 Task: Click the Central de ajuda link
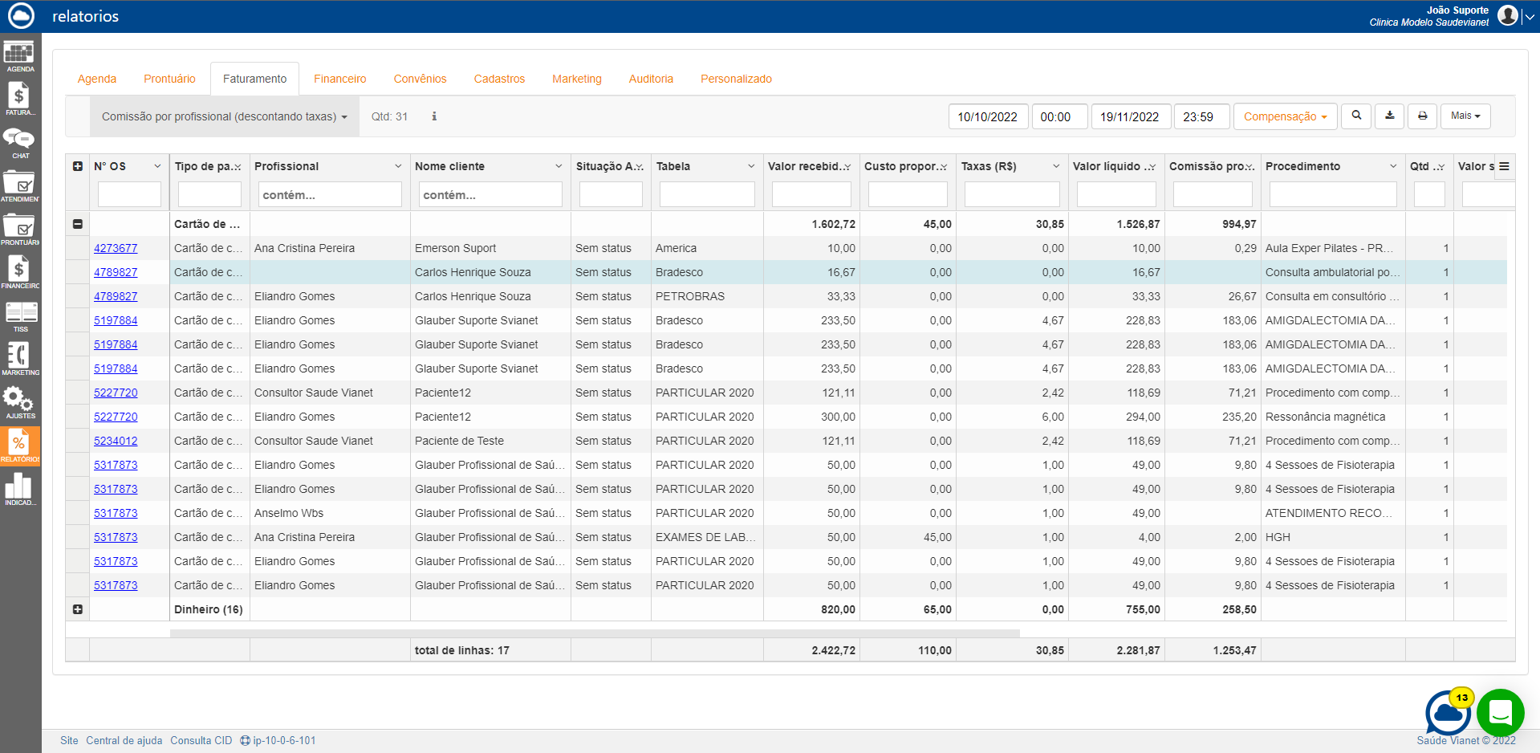(124, 740)
